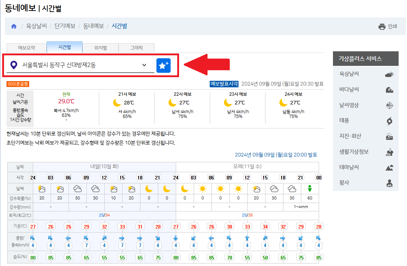Image resolution: width=407 pixels, height=266 pixels.
Task: Select the 생활기상정보 living weather icon
Action: pos(389,152)
